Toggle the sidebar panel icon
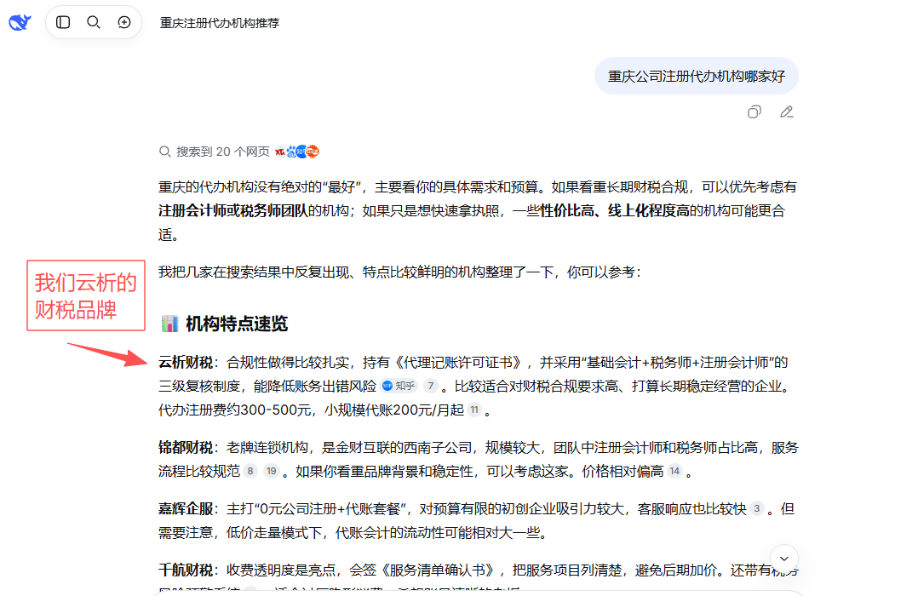The height and width of the screenshot is (596, 918). tap(63, 22)
